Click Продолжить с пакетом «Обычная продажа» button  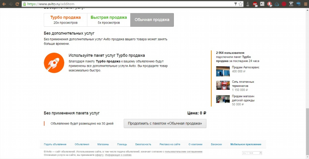[x=165, y=124]
